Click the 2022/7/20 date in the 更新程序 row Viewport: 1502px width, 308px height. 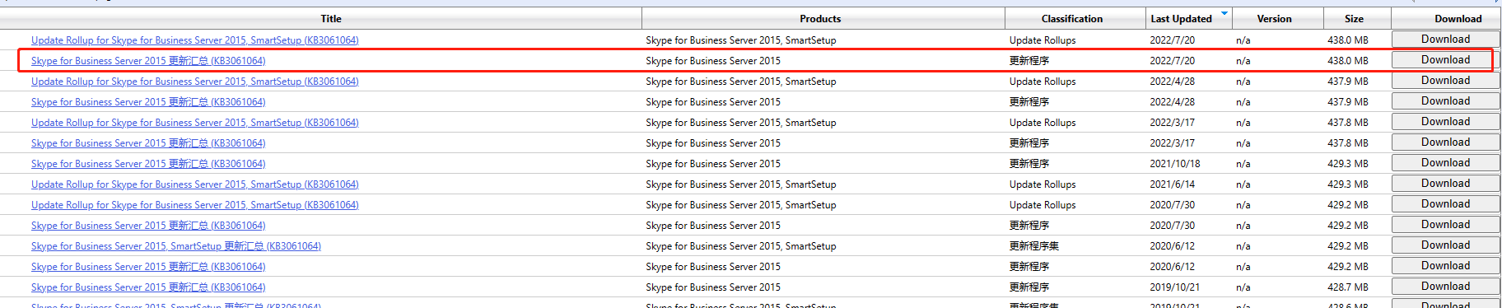pos(1173,61)
